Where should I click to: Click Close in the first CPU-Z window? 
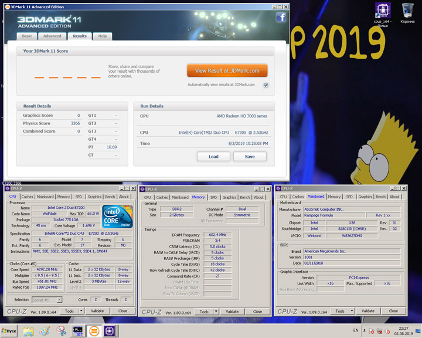tap(122, 311)
